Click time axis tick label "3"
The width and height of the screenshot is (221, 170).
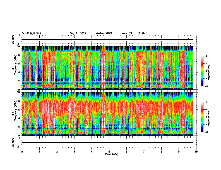74,152
